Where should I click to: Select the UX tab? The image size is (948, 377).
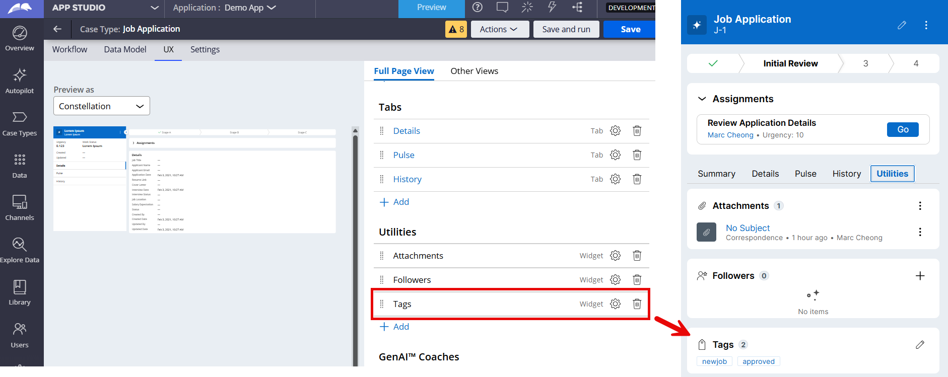168,49
